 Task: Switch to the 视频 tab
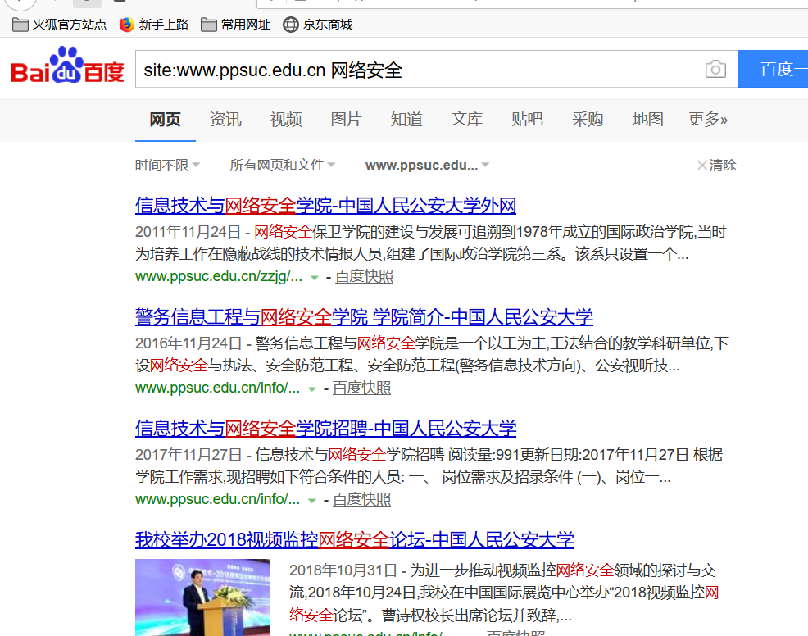[286, 120]
